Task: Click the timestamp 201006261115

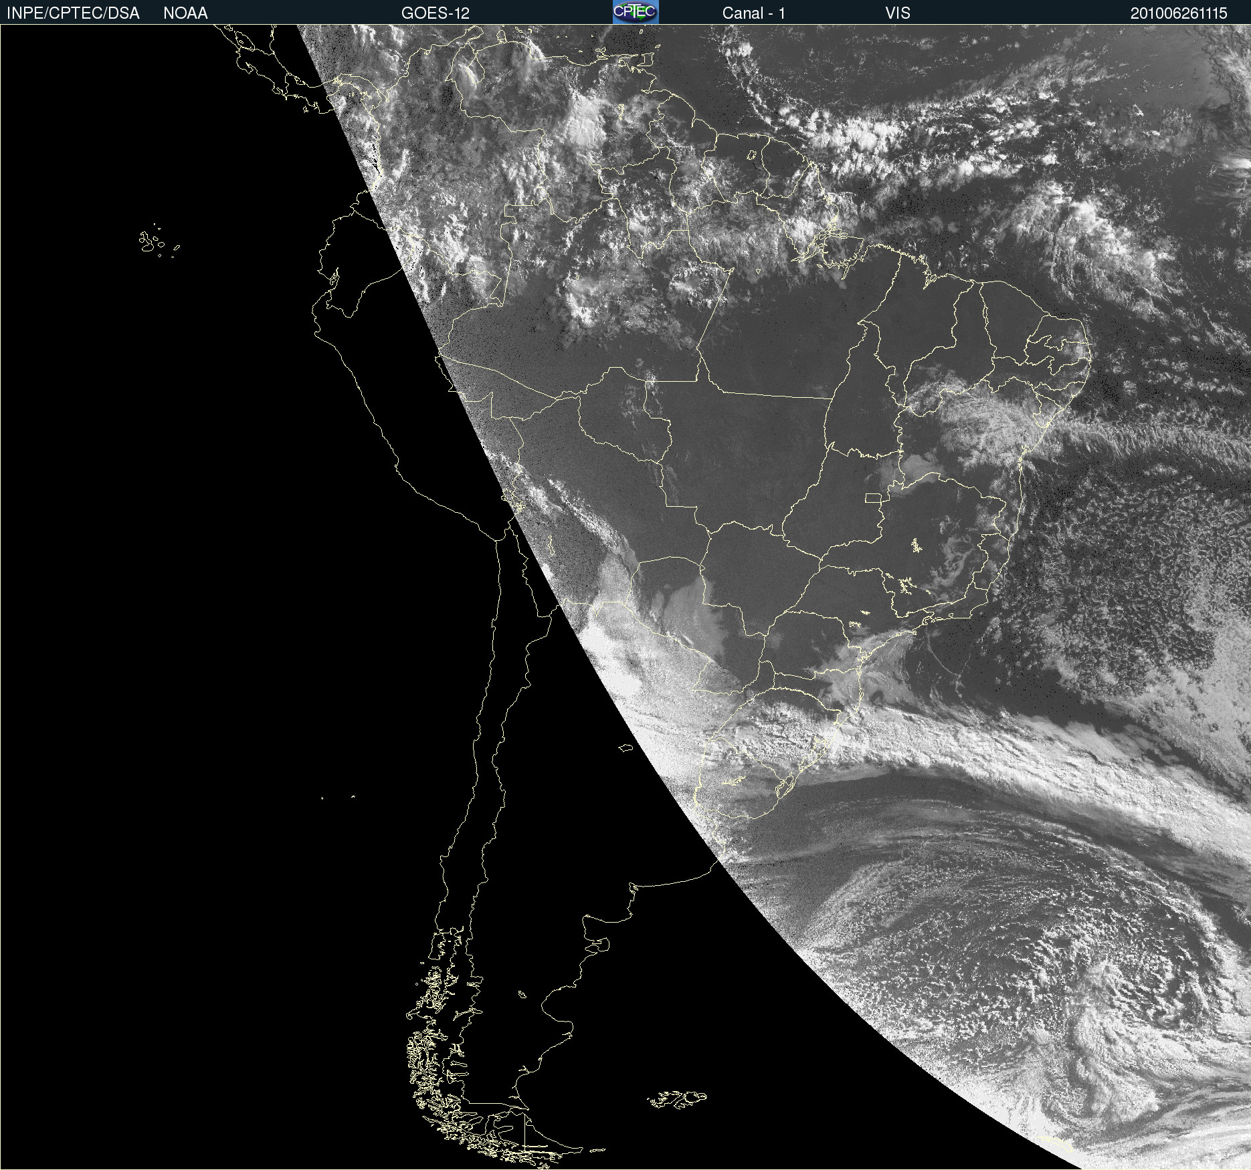Action: [1179, 13]
